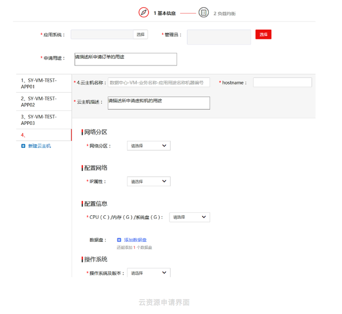Click the 新建云主机 link

[39, 146]
